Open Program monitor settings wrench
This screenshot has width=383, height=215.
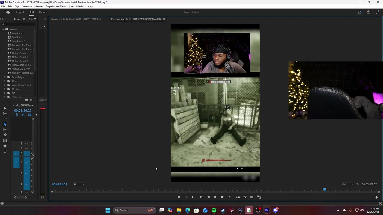(x=358, y=184)
